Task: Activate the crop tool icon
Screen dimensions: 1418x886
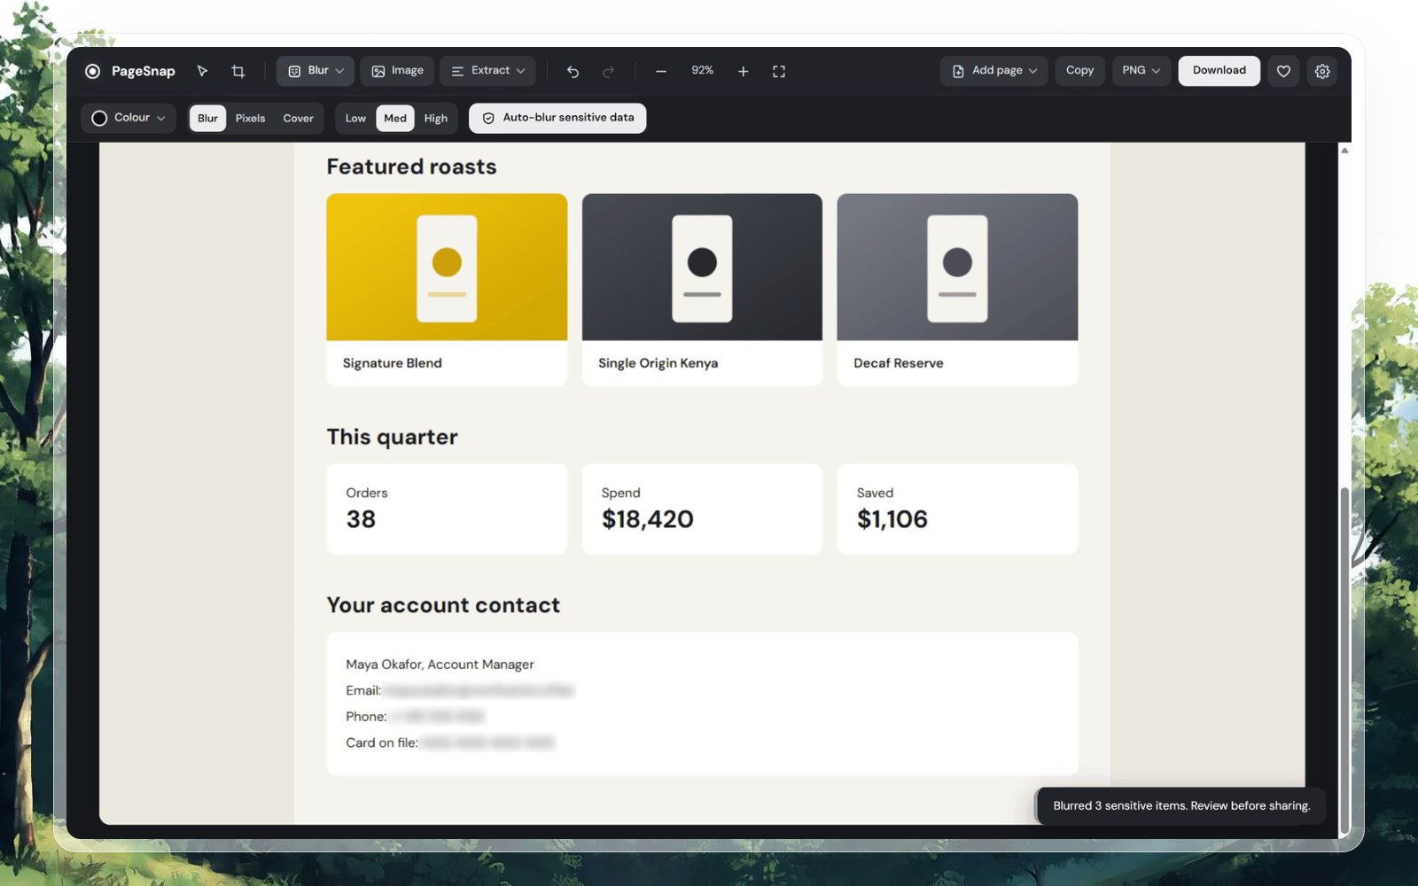Action: coord(238,71)
